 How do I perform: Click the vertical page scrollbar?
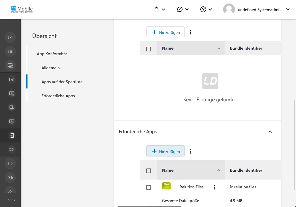point(295,145)
